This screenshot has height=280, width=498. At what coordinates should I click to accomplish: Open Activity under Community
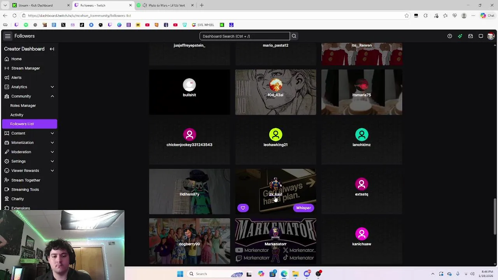pos(29,115)
